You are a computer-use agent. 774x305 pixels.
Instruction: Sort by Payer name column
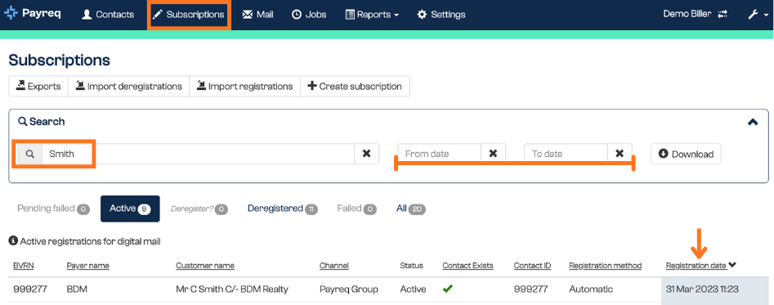point(88,266)
